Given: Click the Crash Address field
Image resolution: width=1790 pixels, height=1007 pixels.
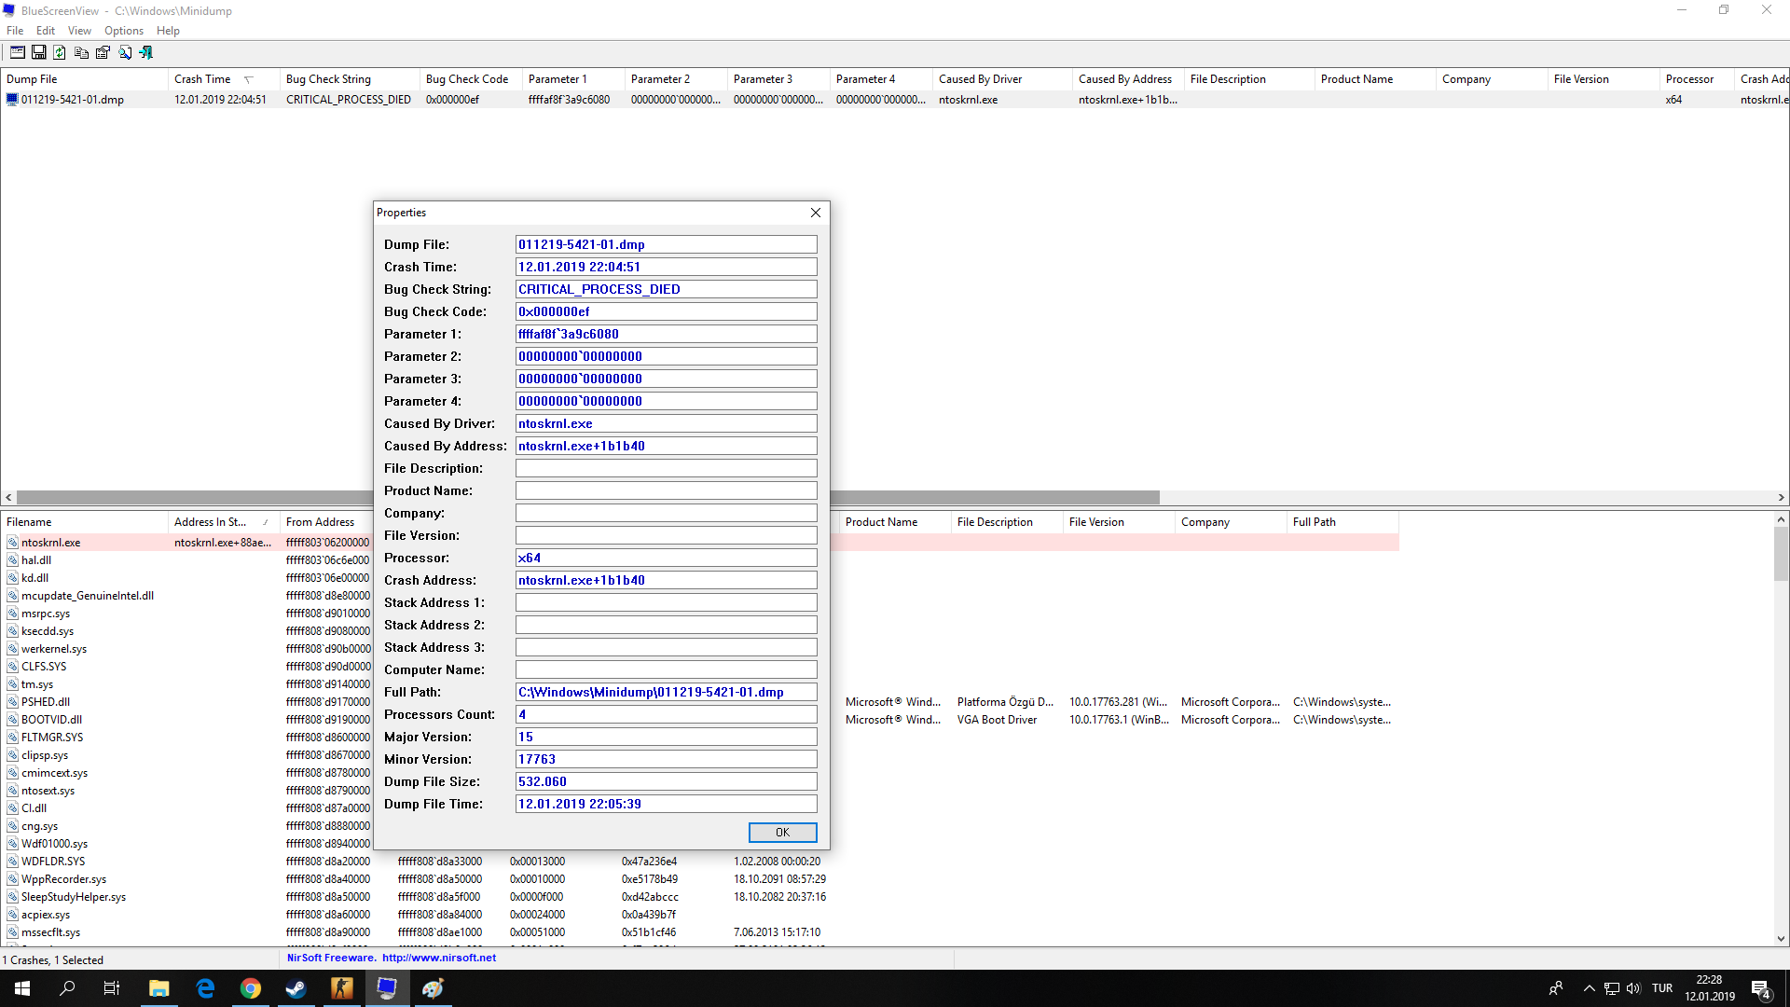Looking at the screenshot, I should pos(666,580).
